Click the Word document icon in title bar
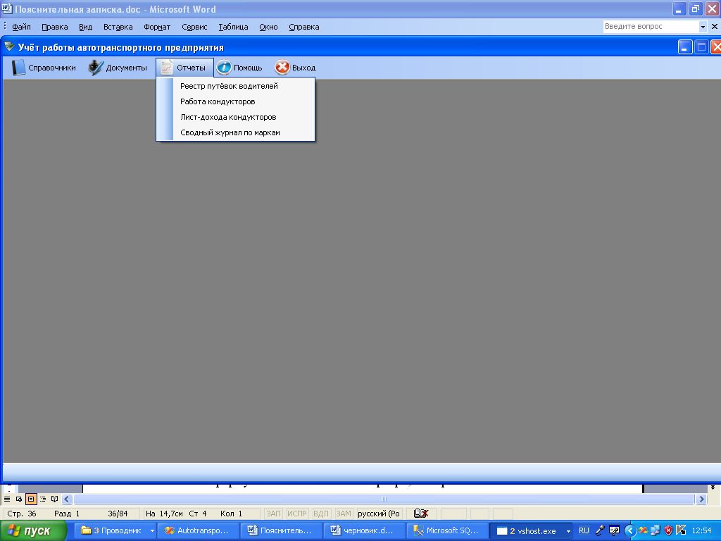The width and height of the screenshot is (721, 541). tap(6, 8)
